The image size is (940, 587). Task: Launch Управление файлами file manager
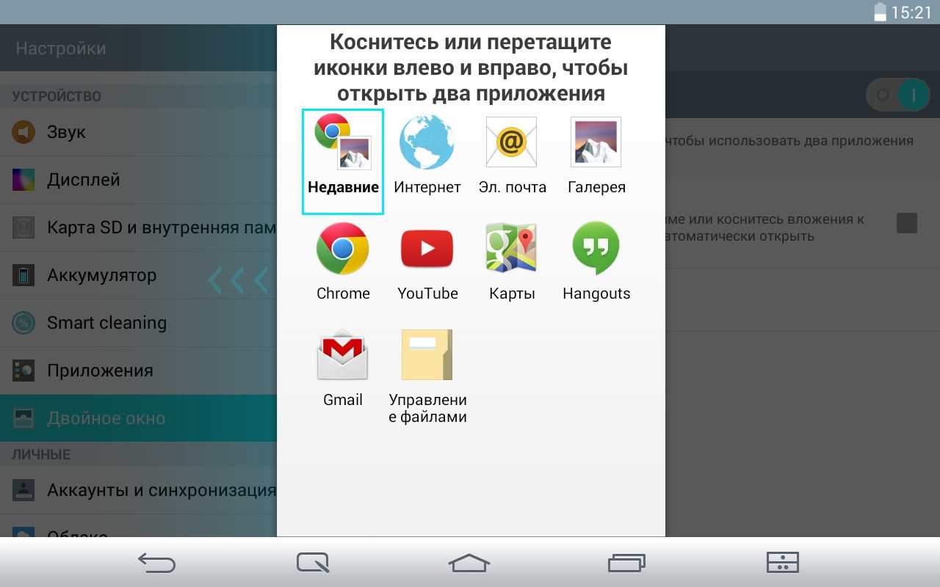point(427,356)
